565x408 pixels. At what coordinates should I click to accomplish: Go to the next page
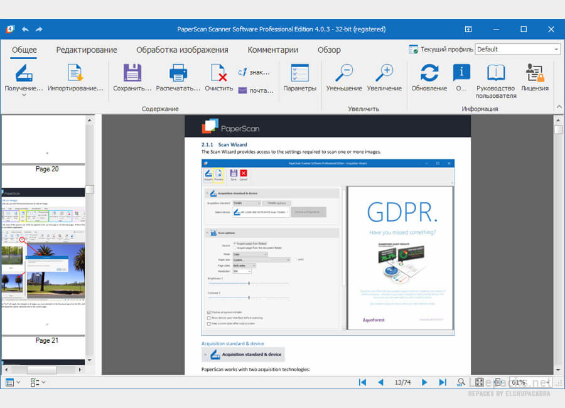(424, 382)
